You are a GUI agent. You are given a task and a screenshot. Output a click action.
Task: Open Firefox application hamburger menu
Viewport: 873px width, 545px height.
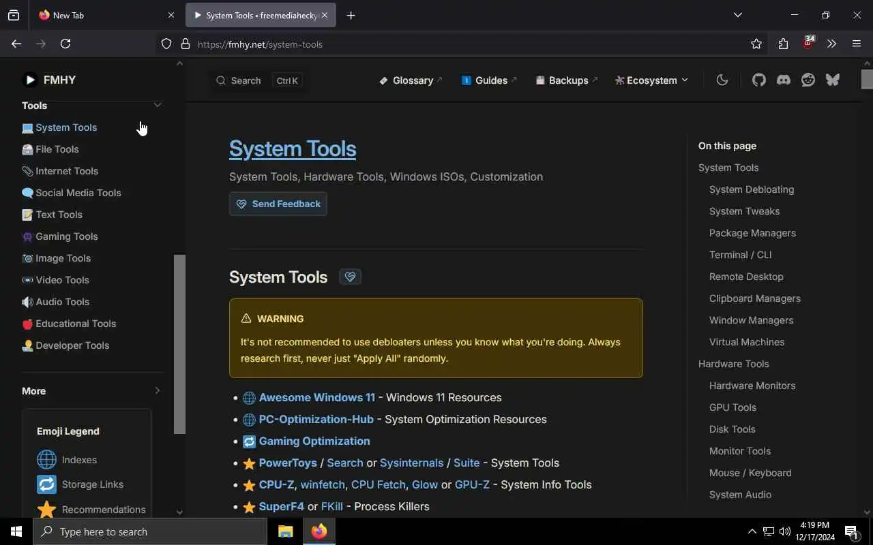click(x=857, y=44)
